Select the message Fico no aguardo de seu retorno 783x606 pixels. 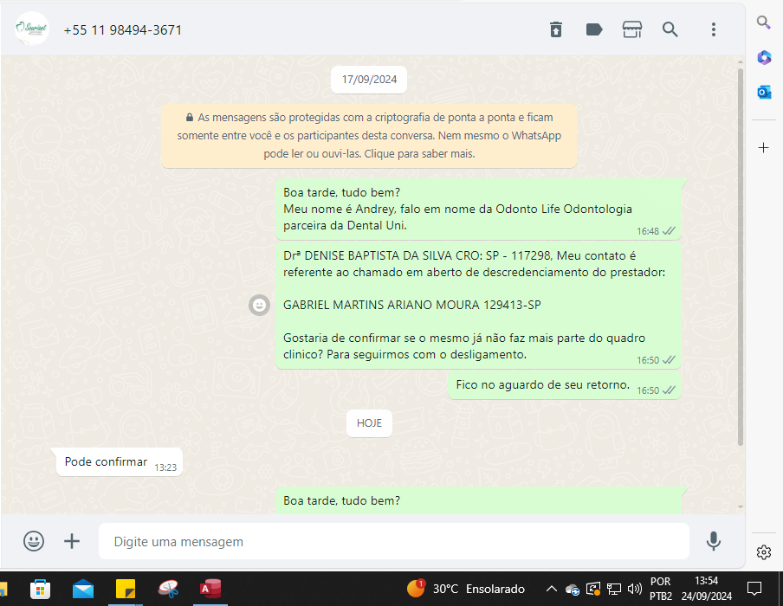click(564, 385)
